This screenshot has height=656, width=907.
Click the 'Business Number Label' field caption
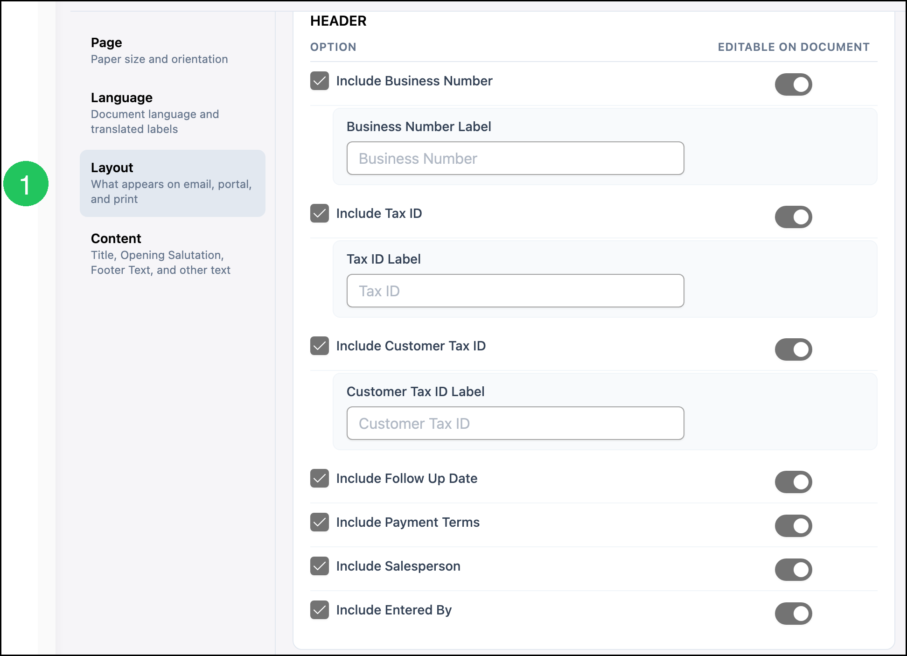[x=419, y=126]
